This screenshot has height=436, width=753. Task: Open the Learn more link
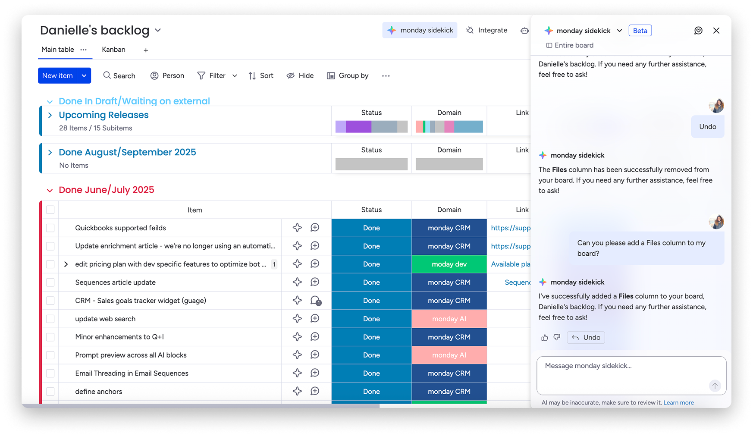click(x=678, y=403)
